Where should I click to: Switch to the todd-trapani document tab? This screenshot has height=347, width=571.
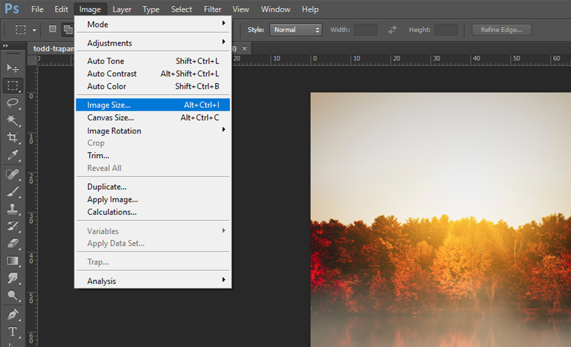[53, 48]
